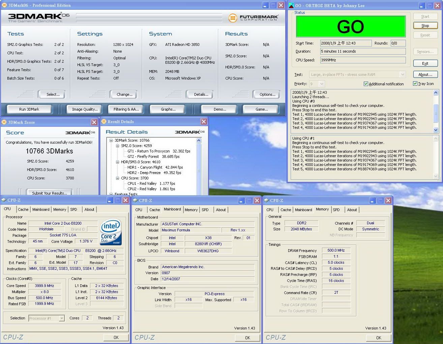The image size is (443, 344).
Task: Open Memory tab in left CPU-Z window
Action: [60, 209]
